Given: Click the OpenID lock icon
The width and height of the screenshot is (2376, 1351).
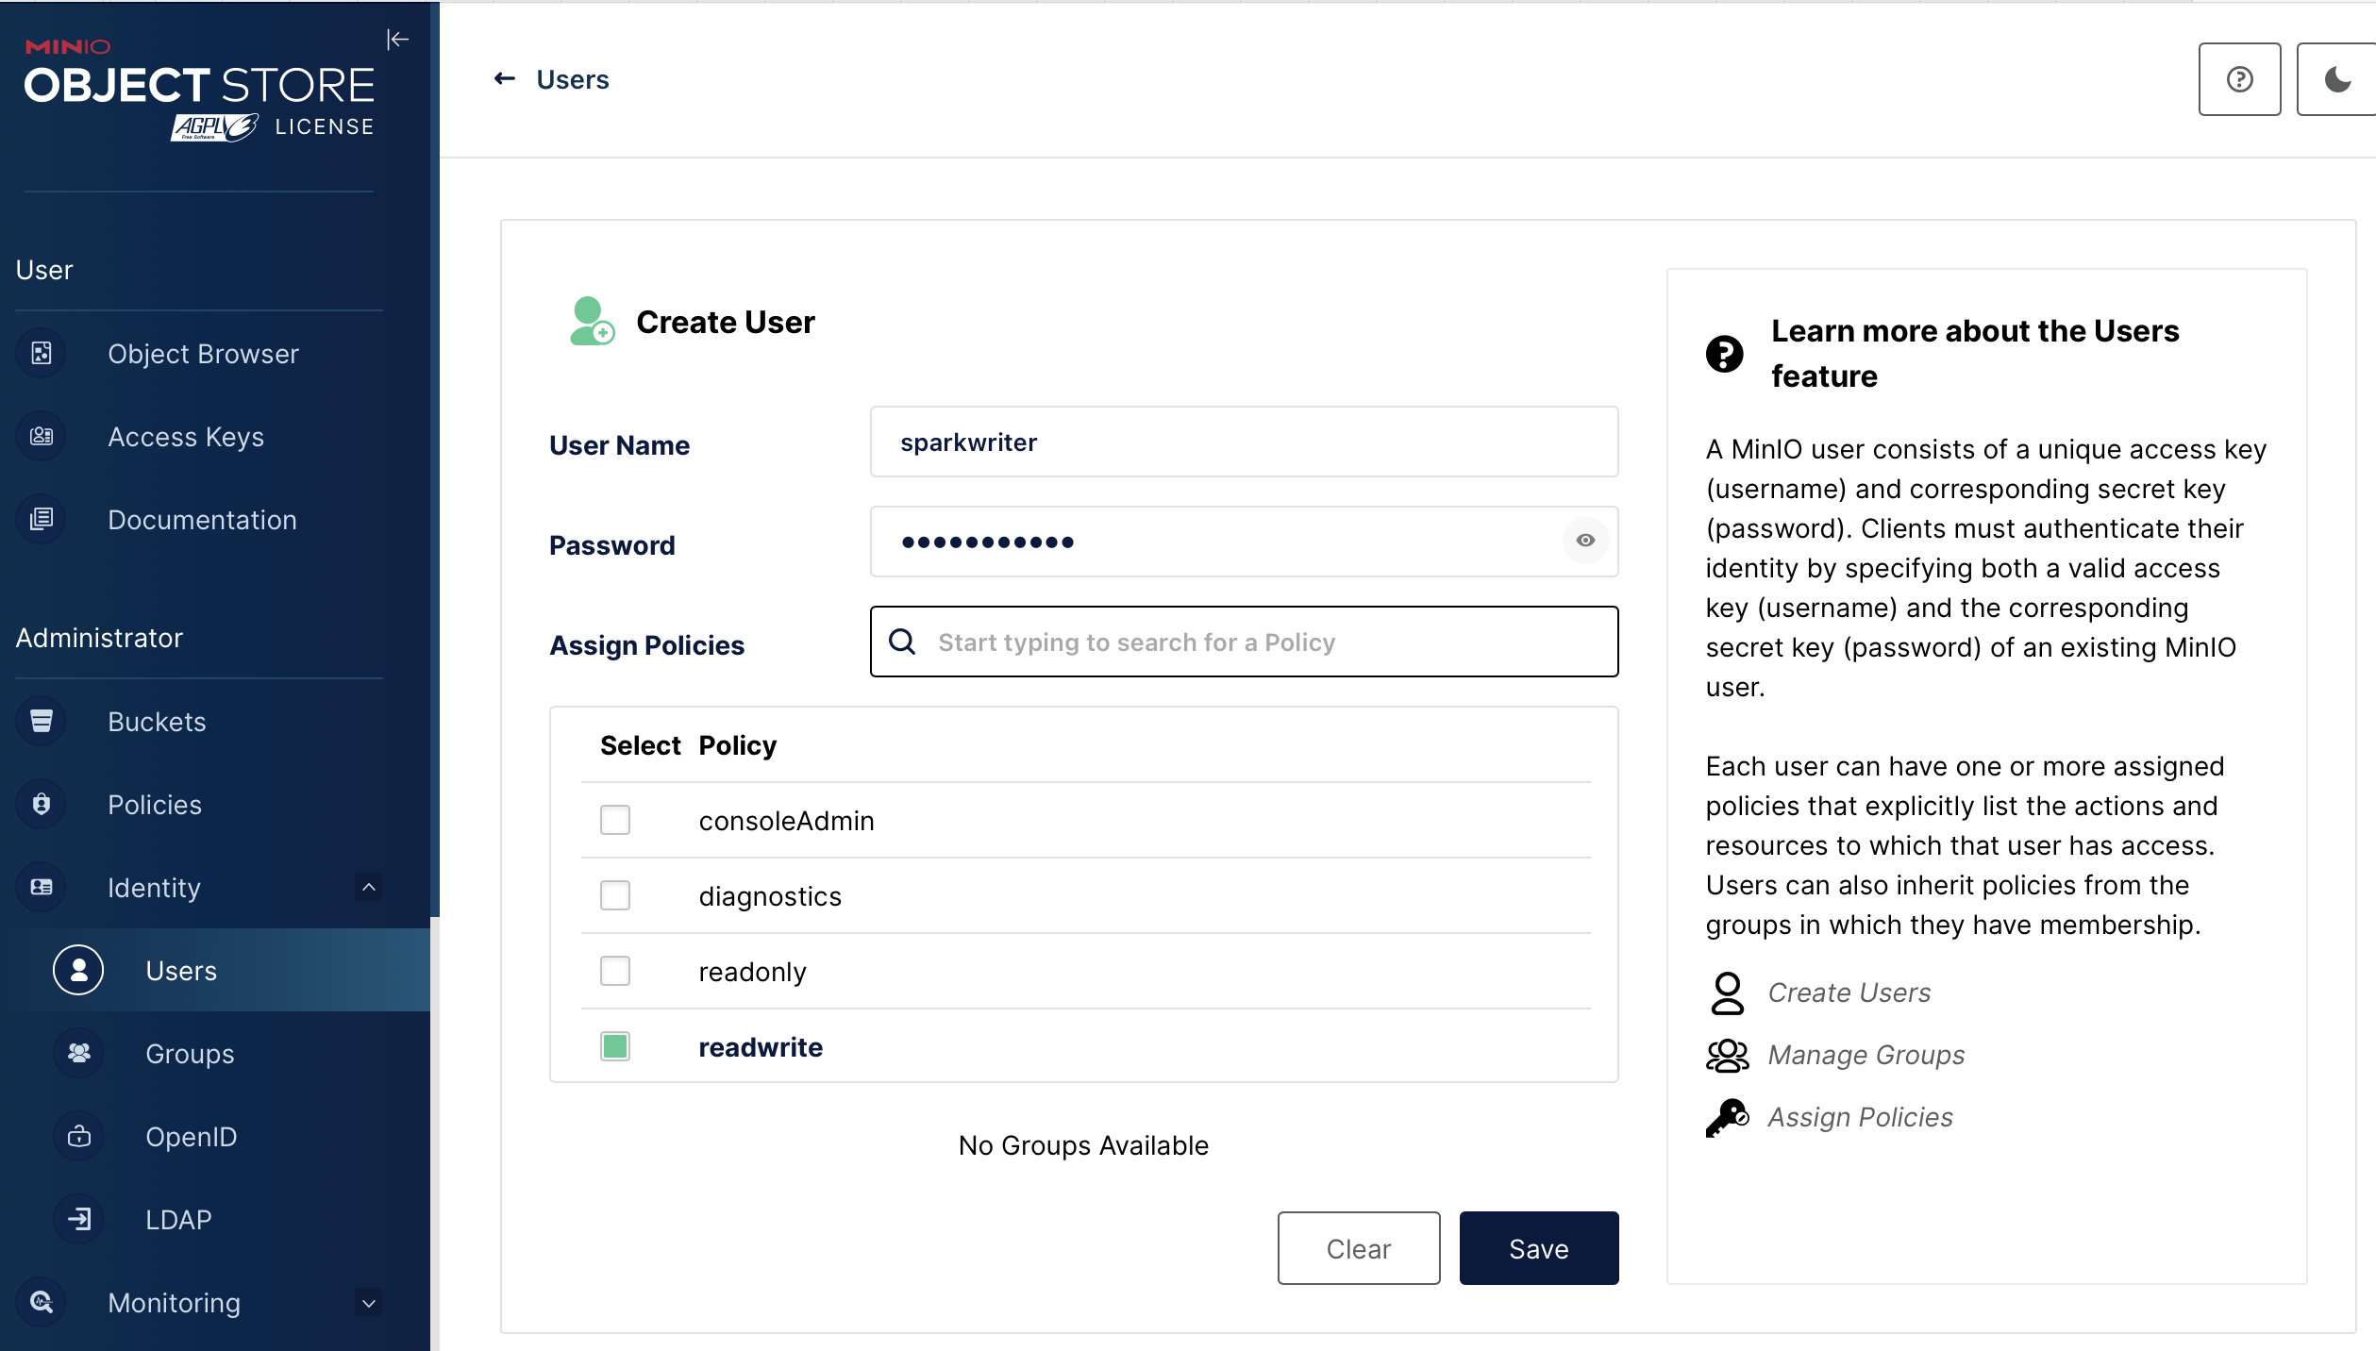Looking at the screenshot, I should click(79, 1137).
